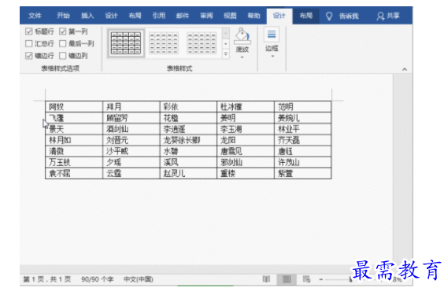Click table cell 范明

(303, 107)
